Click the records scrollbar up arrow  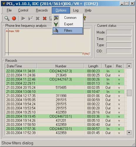(129, 66)
